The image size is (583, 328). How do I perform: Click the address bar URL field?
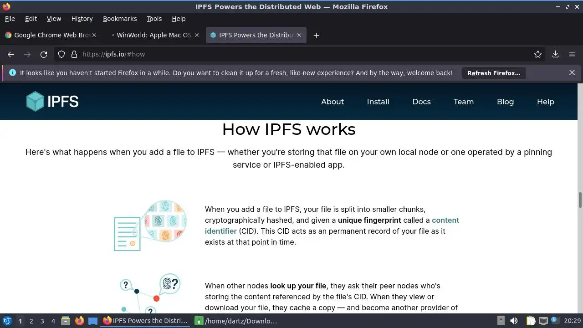301,54
